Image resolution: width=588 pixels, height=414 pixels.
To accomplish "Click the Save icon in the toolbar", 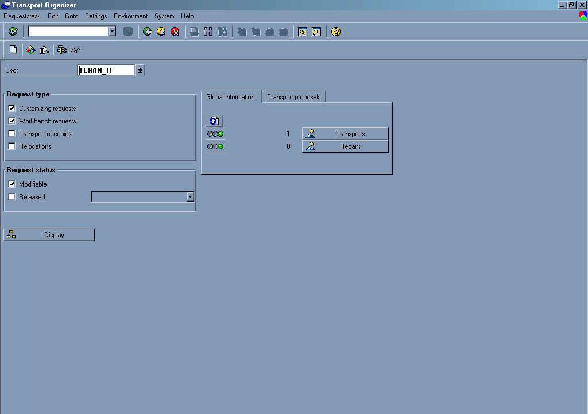I will pos(127,31).
